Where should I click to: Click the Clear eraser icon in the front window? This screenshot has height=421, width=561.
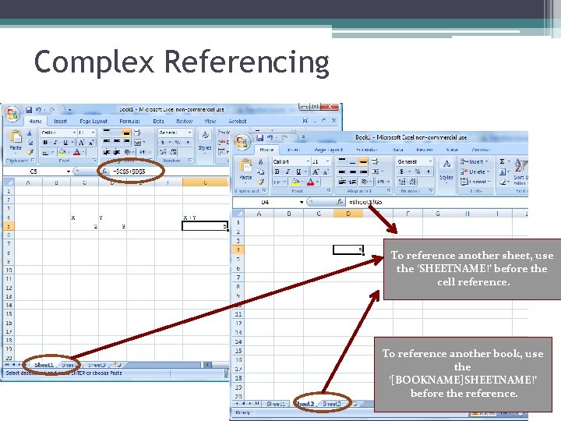pos(503,182)
